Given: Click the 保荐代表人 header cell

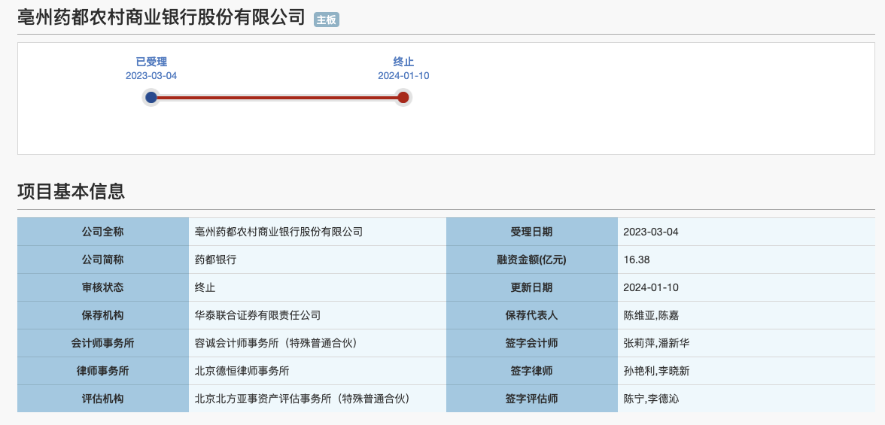Looking at the screenshot, I should (x=531, y=315).
